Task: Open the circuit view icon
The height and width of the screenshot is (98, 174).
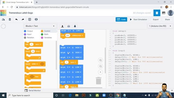Action: 157,13
